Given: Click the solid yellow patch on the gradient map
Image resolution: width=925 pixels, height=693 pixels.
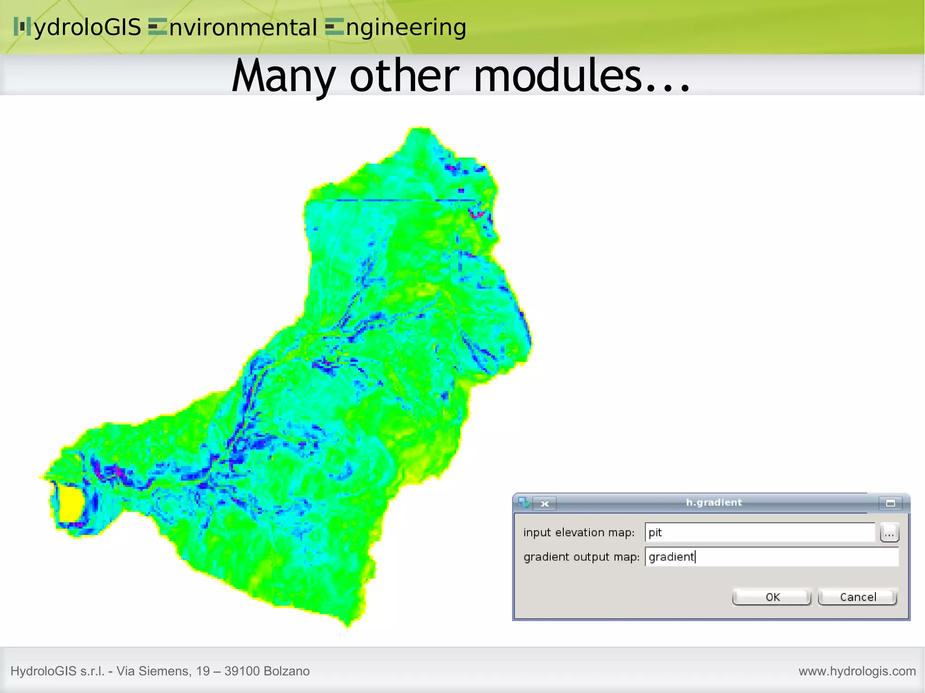Looking at the screenshot, I should [x=70, y=503].
